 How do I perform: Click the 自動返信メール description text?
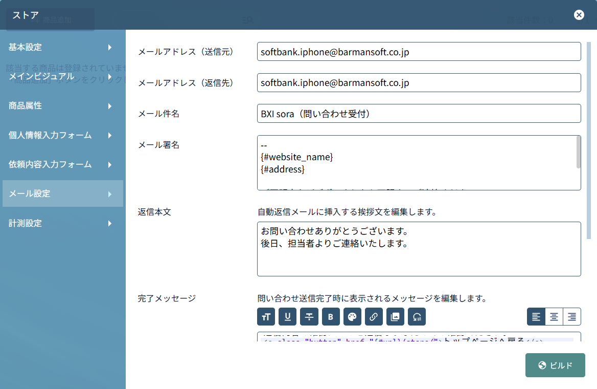[347, 212]
